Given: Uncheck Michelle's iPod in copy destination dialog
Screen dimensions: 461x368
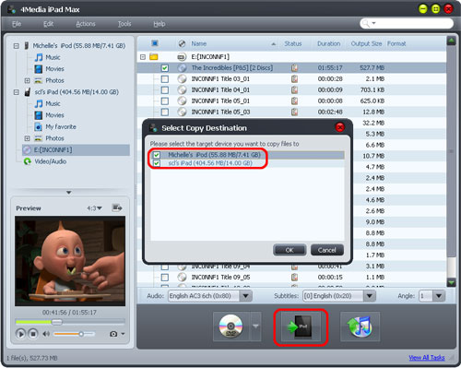Looking at the screenshot, I should (157, 155).
